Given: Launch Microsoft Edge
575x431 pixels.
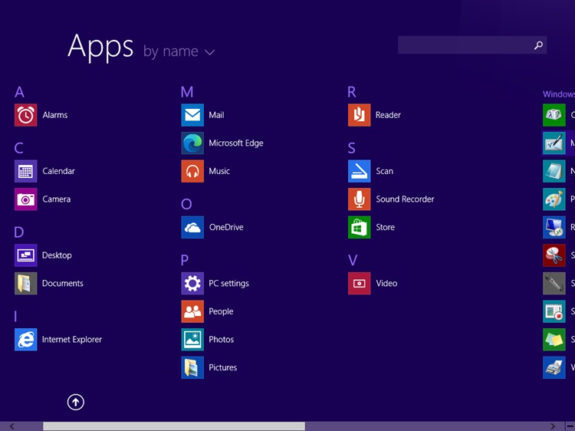Looking at the screenshot, I should (192, 143).
